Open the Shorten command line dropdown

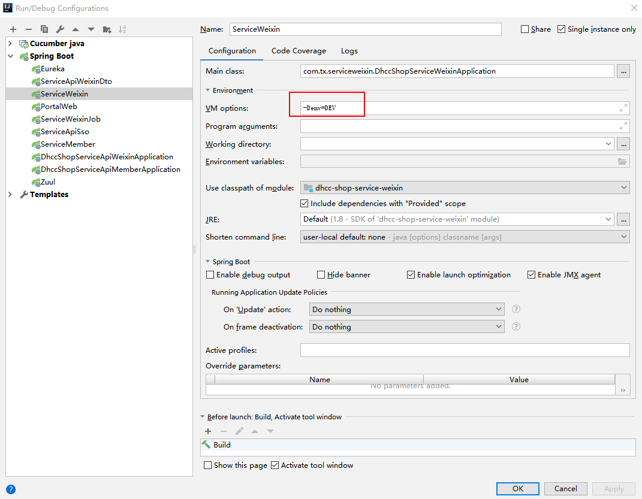click(623, 236)
